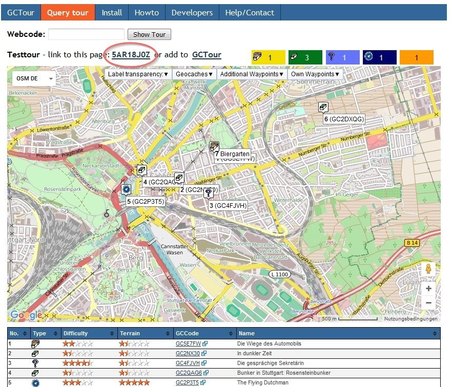Click the sort arrows in the Name header

click(x=435, y=333)
